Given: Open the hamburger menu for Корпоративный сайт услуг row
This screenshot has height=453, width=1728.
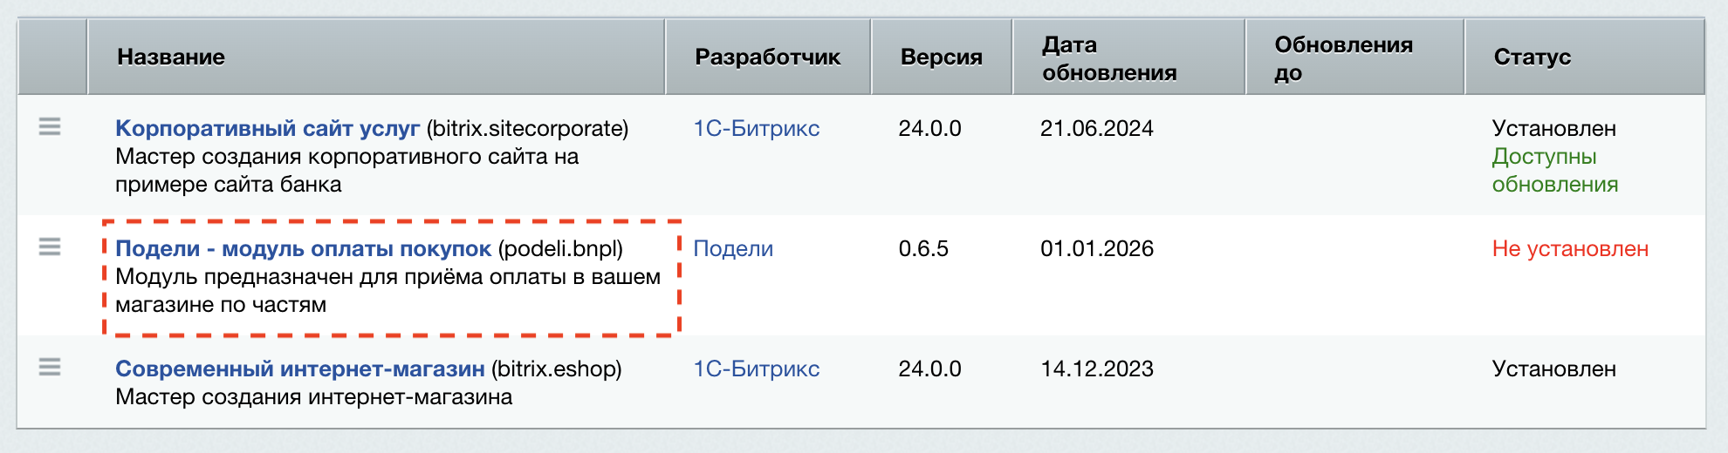Looking at the screenshot, I should click(50, 127).
